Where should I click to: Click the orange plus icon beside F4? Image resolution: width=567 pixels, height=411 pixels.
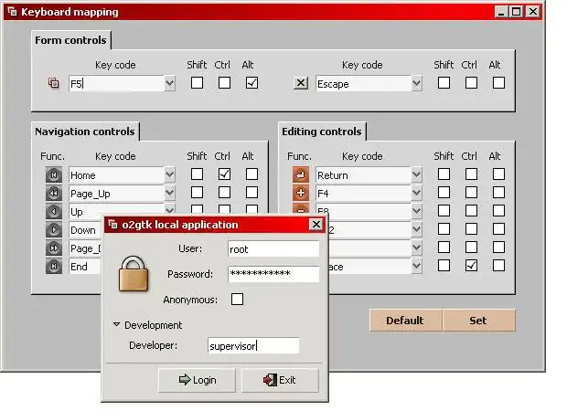pos(301,194)
